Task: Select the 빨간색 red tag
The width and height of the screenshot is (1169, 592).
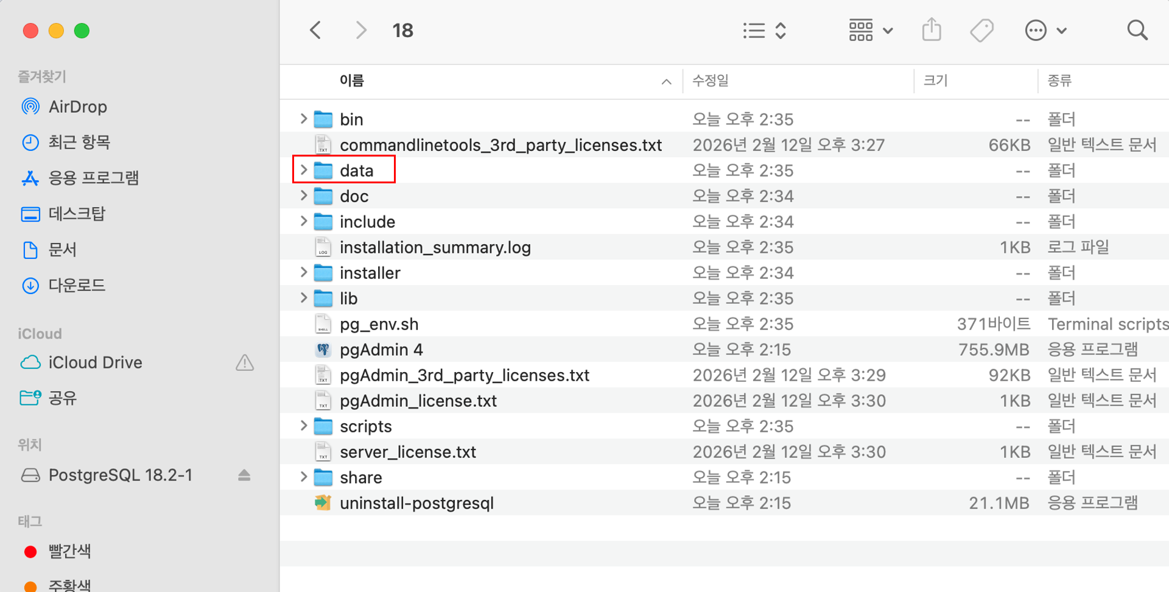Action: 69,551
